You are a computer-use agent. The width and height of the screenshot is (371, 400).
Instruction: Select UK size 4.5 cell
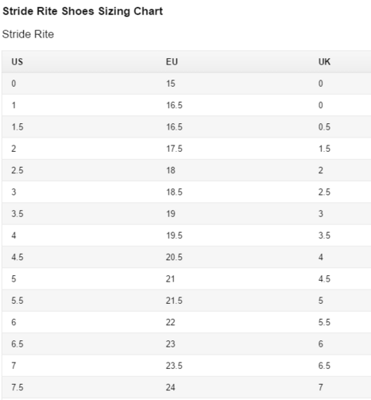coord(324,279)
